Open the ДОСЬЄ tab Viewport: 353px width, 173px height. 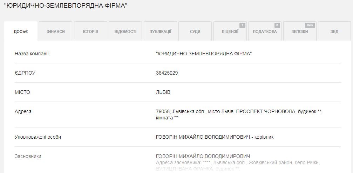pyautogui.click(x=21, y=31)
